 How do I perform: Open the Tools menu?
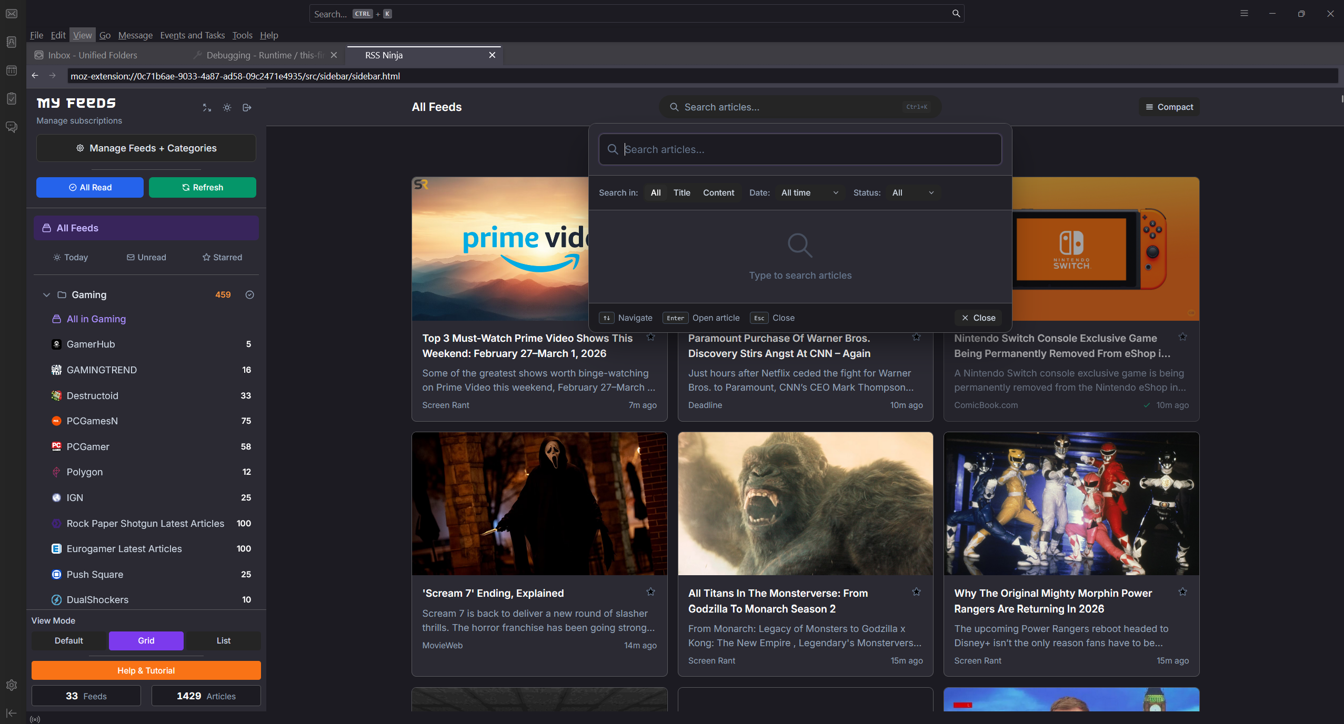[x=242, y=35]
